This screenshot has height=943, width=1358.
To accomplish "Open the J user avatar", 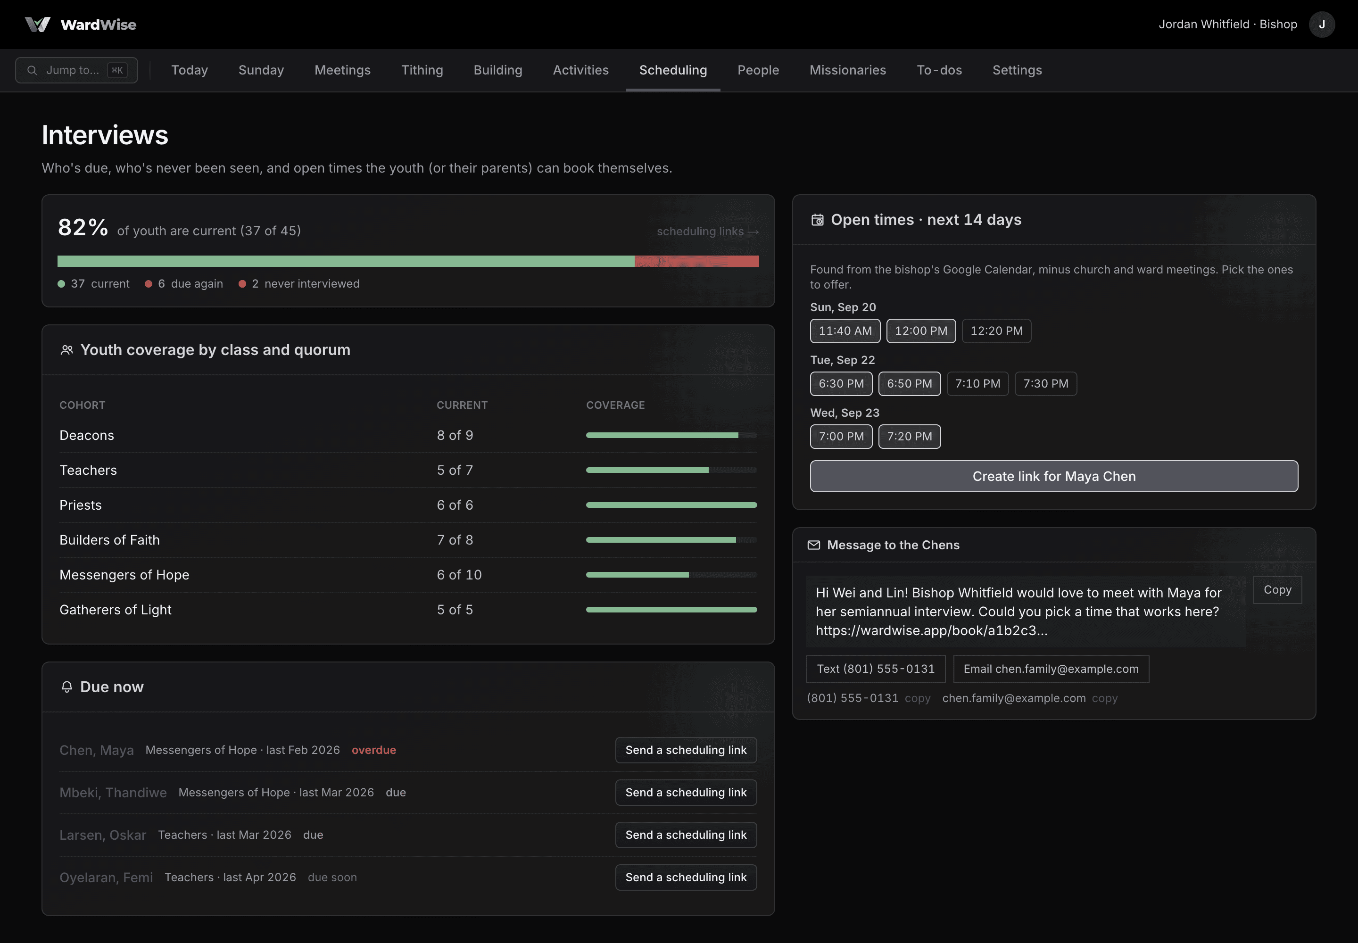I will tap(1321, 24).
